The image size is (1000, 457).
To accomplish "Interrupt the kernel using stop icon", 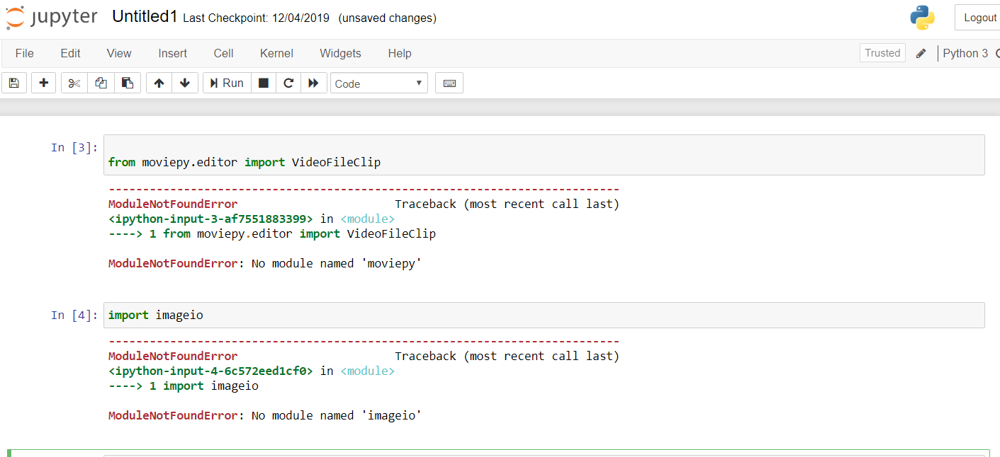I will tap(263, 83).
